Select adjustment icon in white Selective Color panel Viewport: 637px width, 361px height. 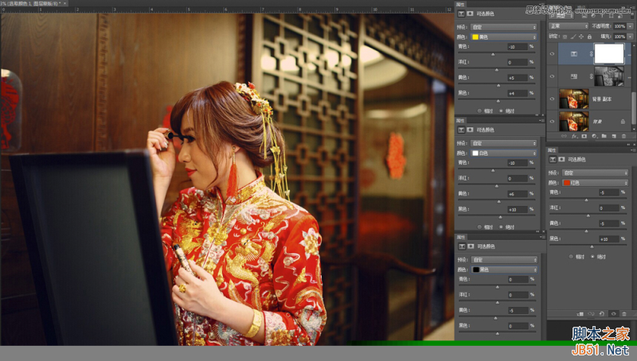tap(461, 130)
